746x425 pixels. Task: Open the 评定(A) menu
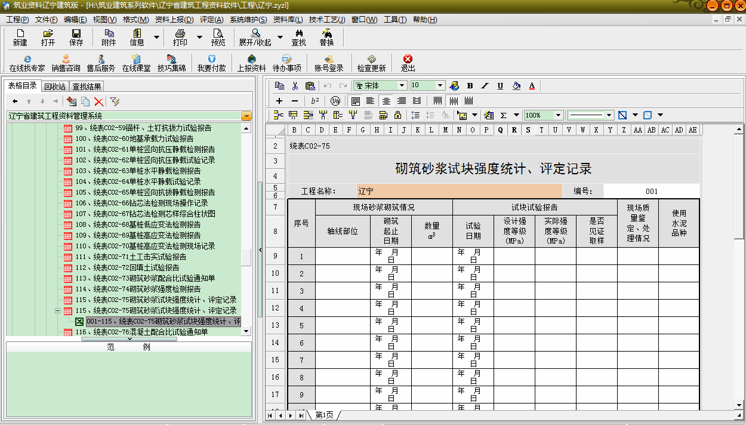tap(211, 20)
